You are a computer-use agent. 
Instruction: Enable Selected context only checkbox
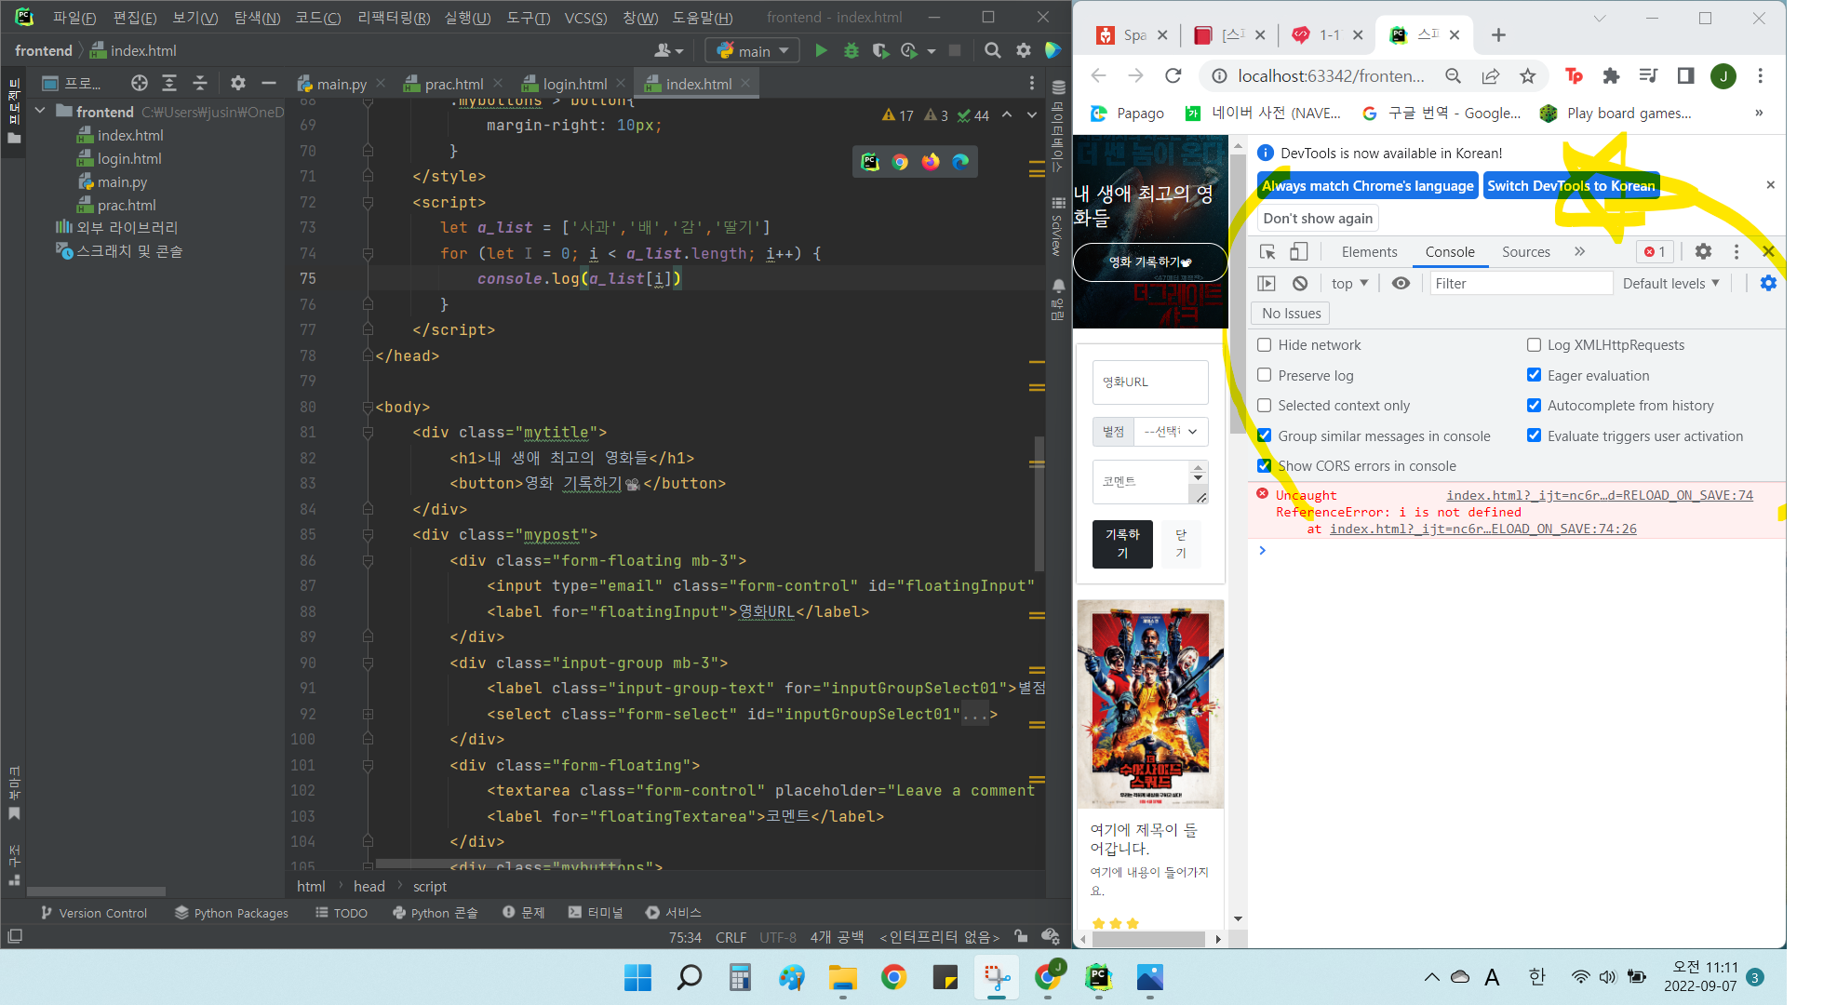pyautogui.click(x=1265, y=406)
